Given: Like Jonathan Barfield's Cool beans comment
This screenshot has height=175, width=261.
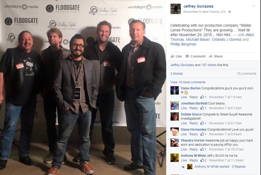Looking at the screenshot, I should [184, 108].
